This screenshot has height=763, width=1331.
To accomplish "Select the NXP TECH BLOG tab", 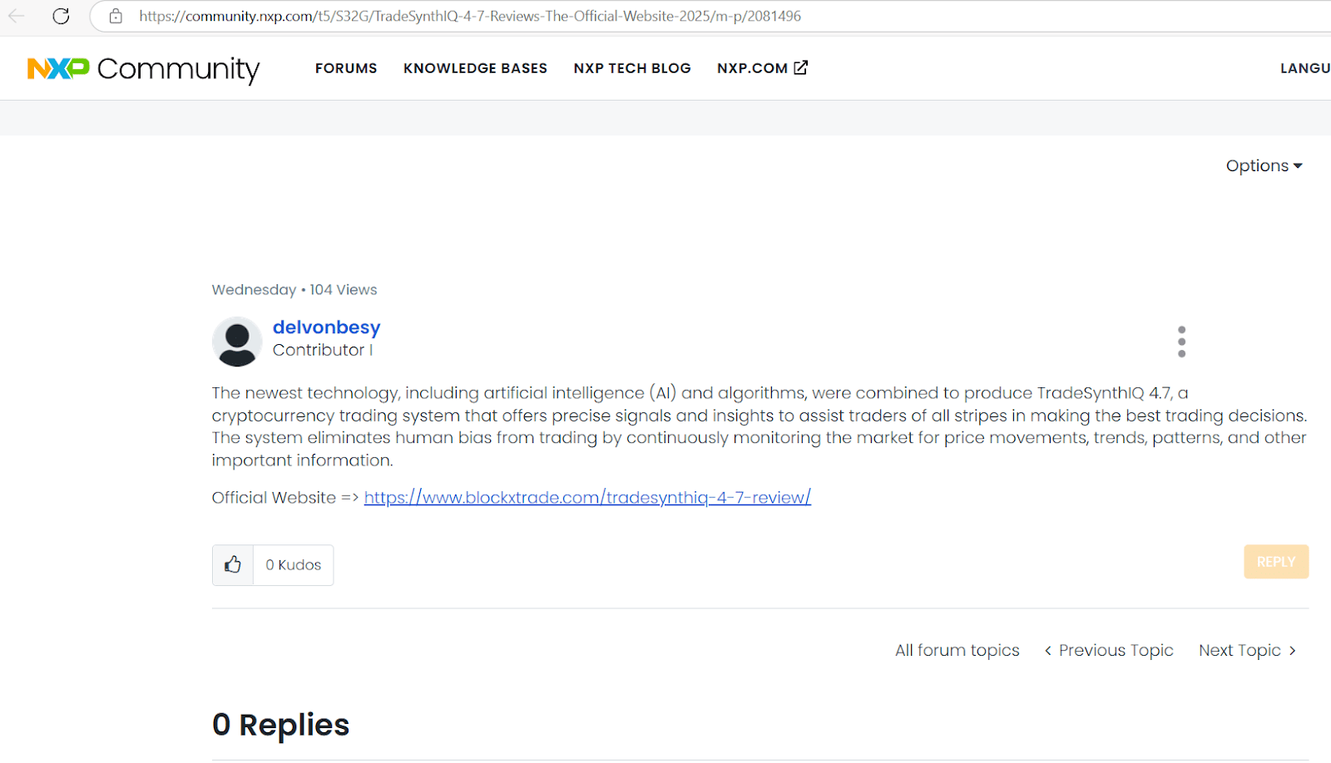I will click(x=632, y=68).
